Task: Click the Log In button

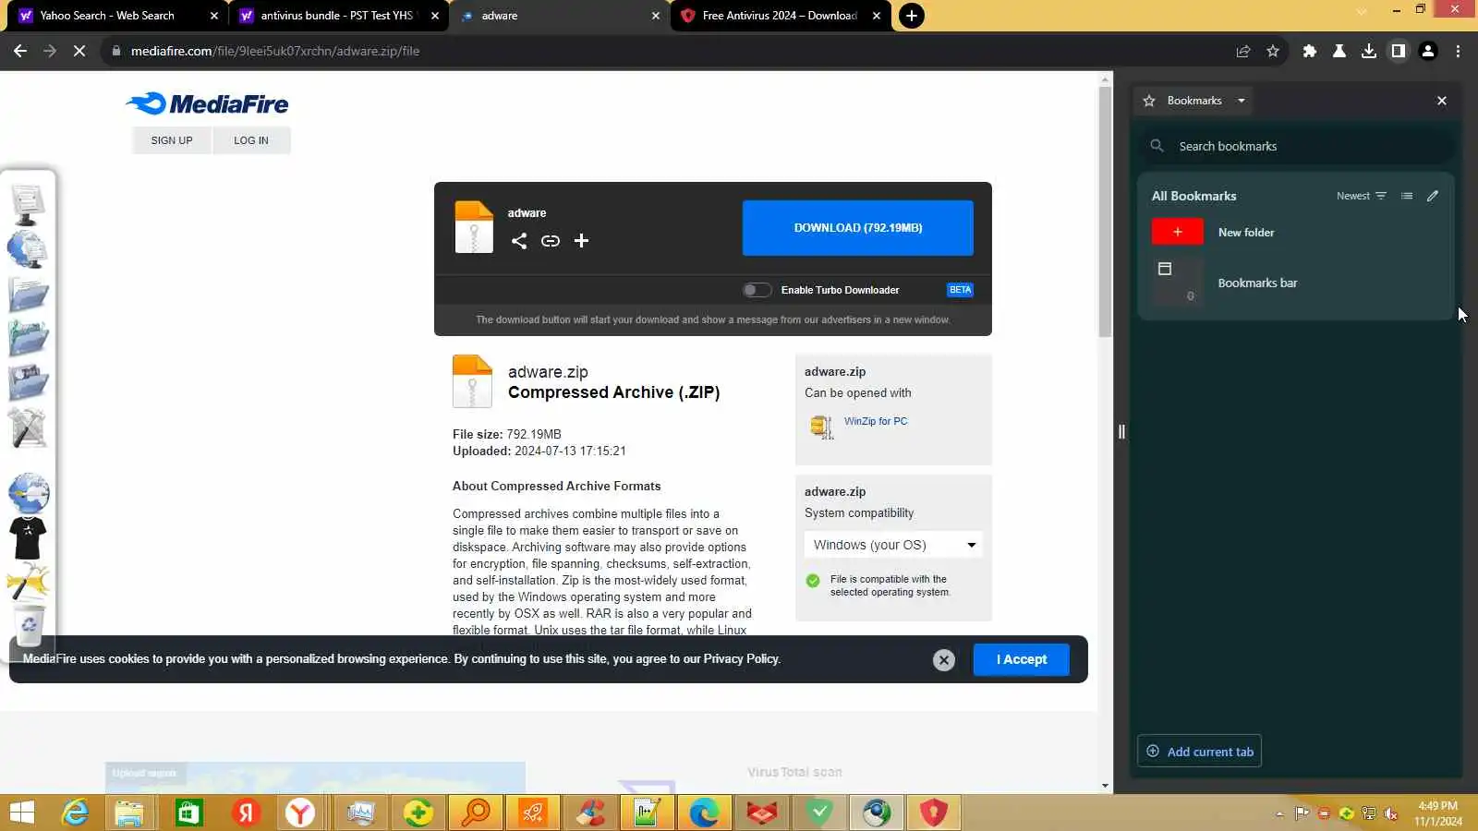Action: click(251, 140)
